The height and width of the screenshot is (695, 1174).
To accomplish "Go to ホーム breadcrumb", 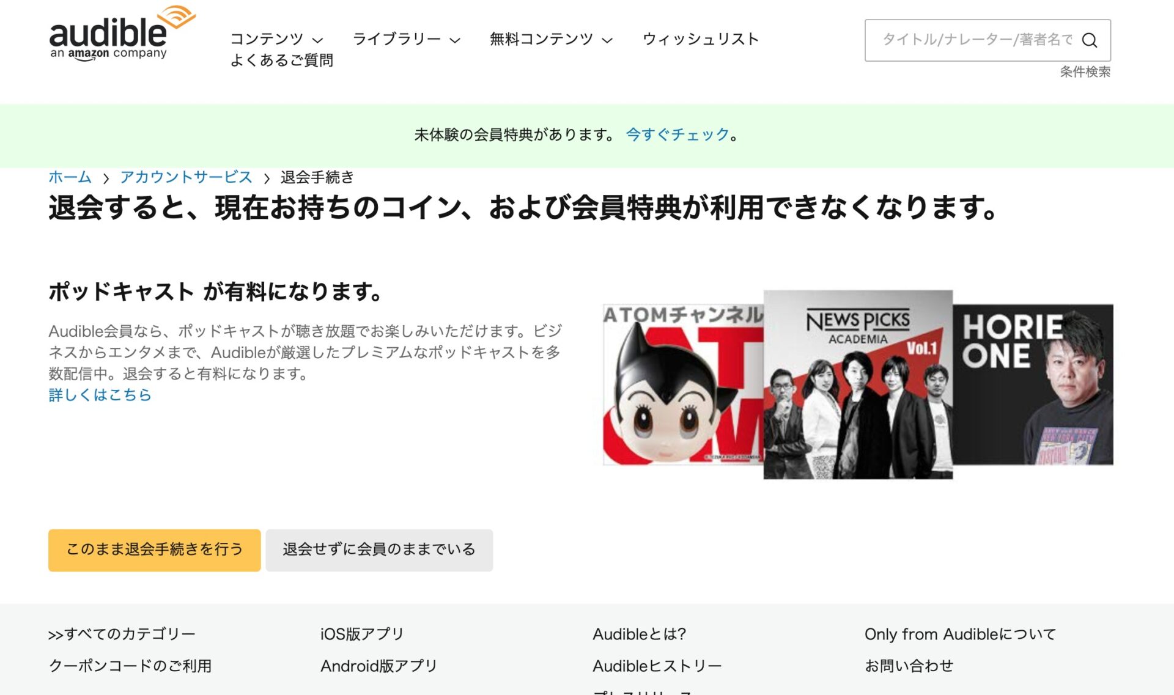I will [x=70, y=177].
